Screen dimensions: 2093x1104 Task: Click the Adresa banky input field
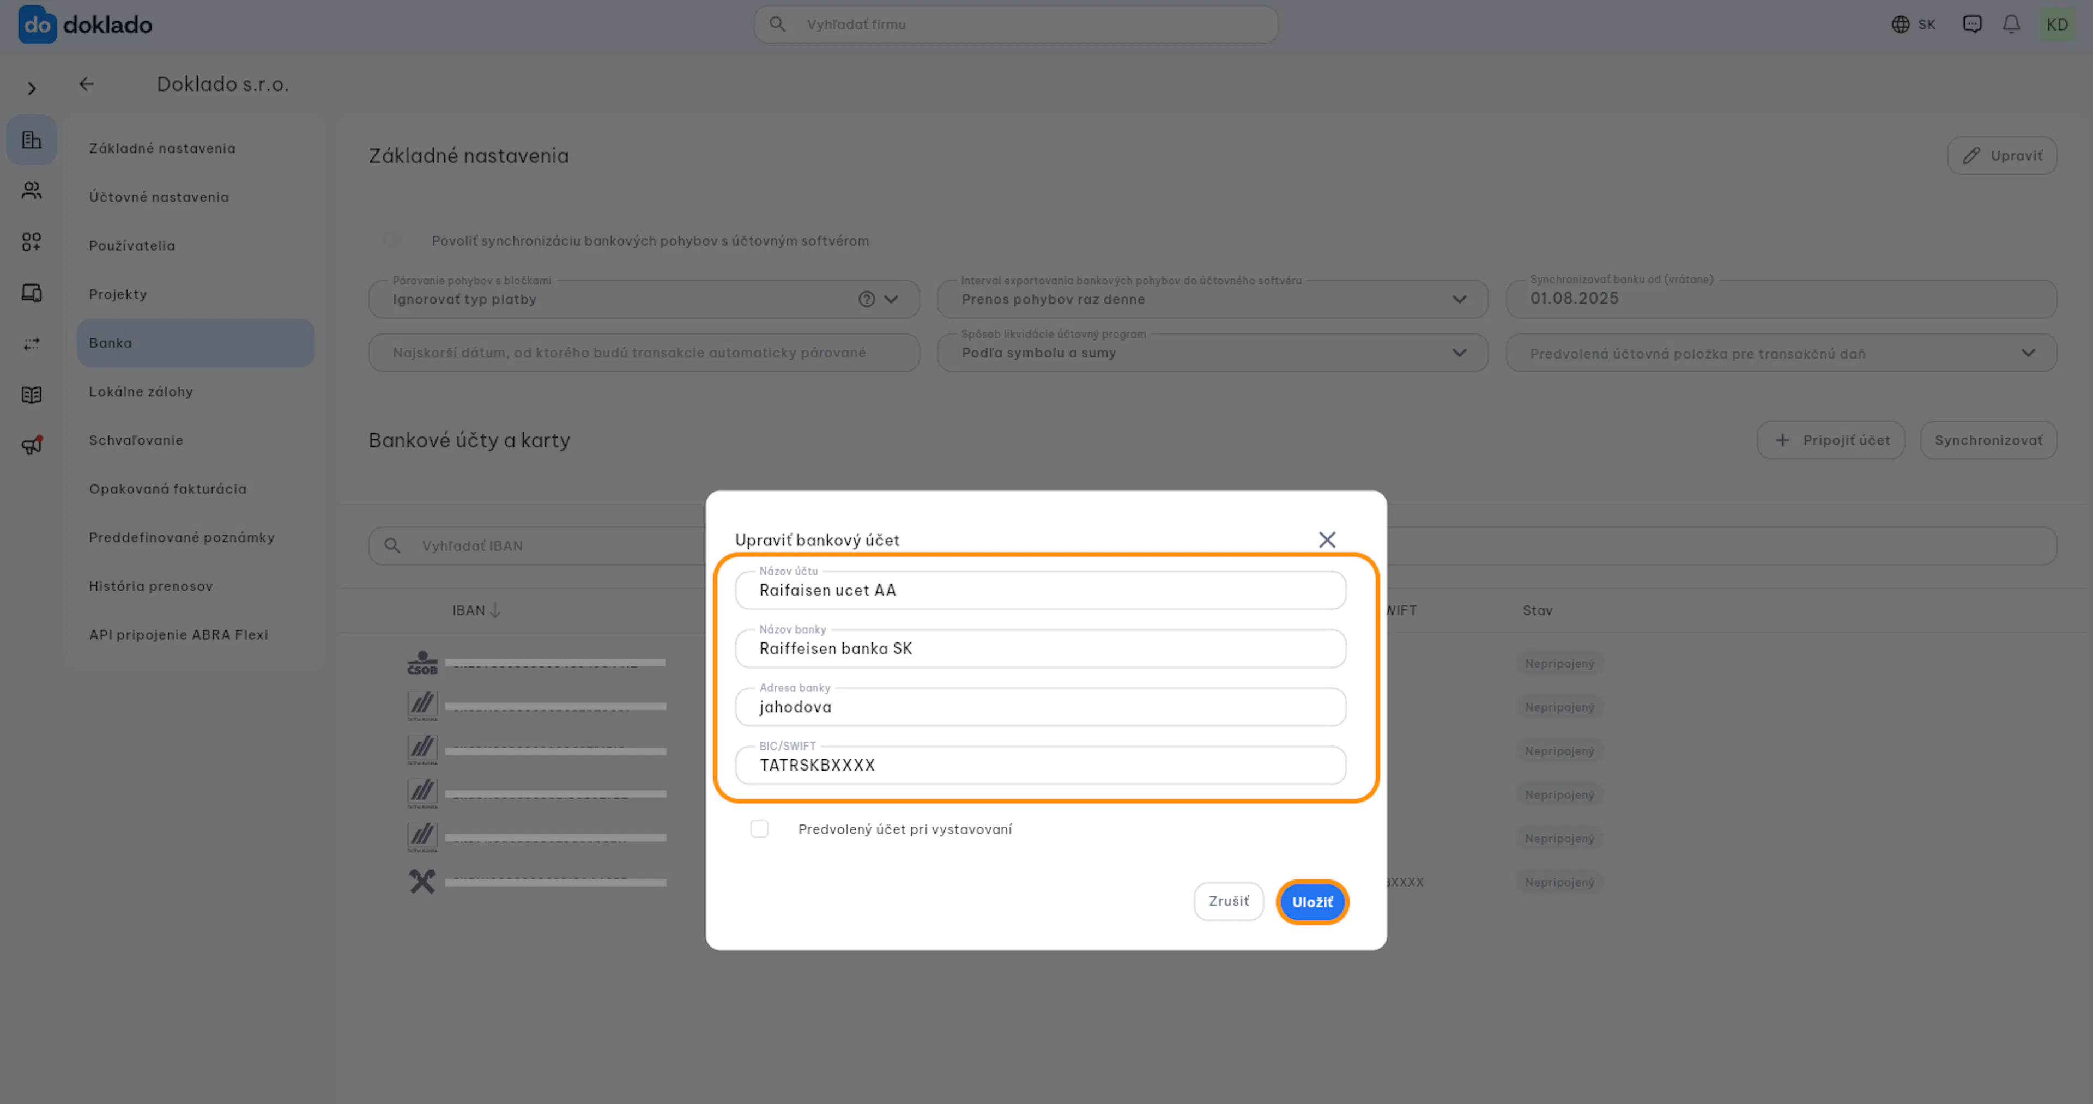(x=1040, y=707)
